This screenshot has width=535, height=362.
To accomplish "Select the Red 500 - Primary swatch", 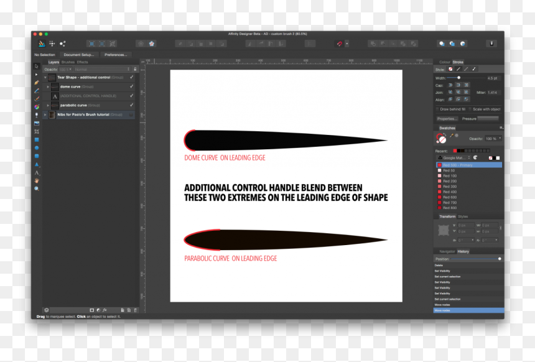I will 469,165.
